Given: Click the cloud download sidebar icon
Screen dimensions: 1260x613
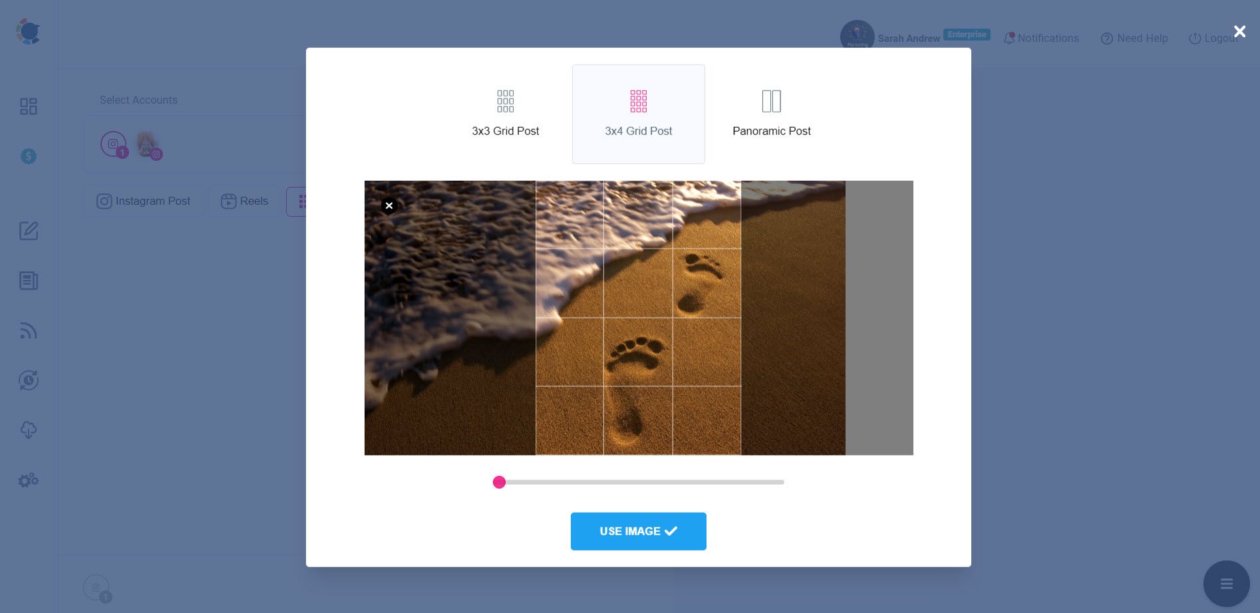Looking at the screenshot, I should 29,430.
